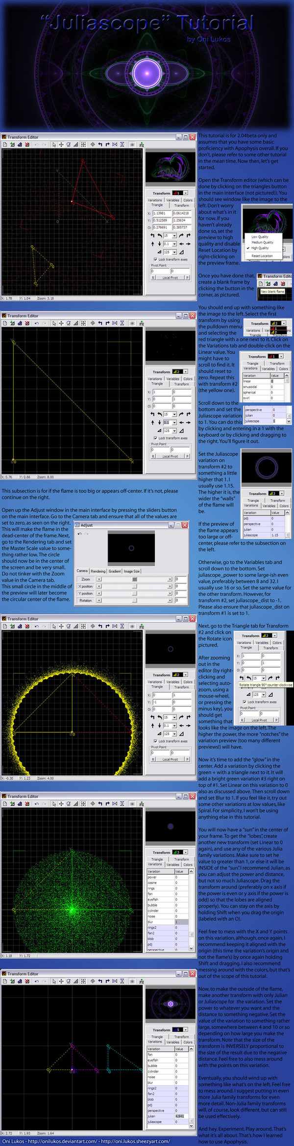The width and height of the screenshot is (294, 1146).
Task: Click Flip horizontal toolbar icon in Transform 1 editor
Action: pyautogui.click(x=115, y=144)
